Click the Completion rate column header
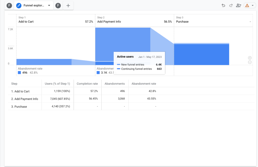Screen dimensions: 258x167 (x=87, y=84)
